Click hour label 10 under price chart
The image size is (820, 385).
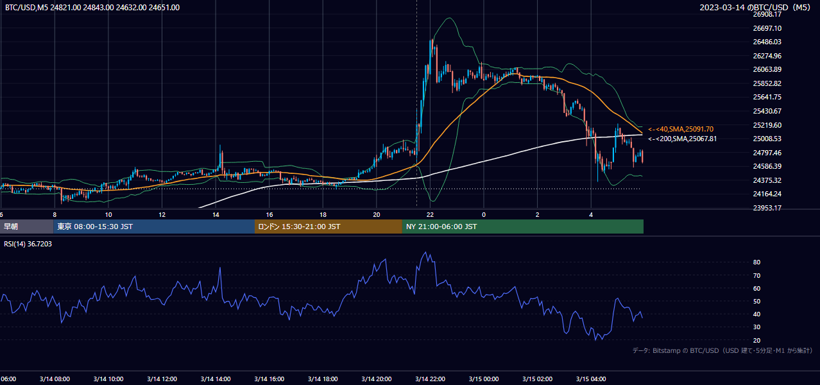108,214
